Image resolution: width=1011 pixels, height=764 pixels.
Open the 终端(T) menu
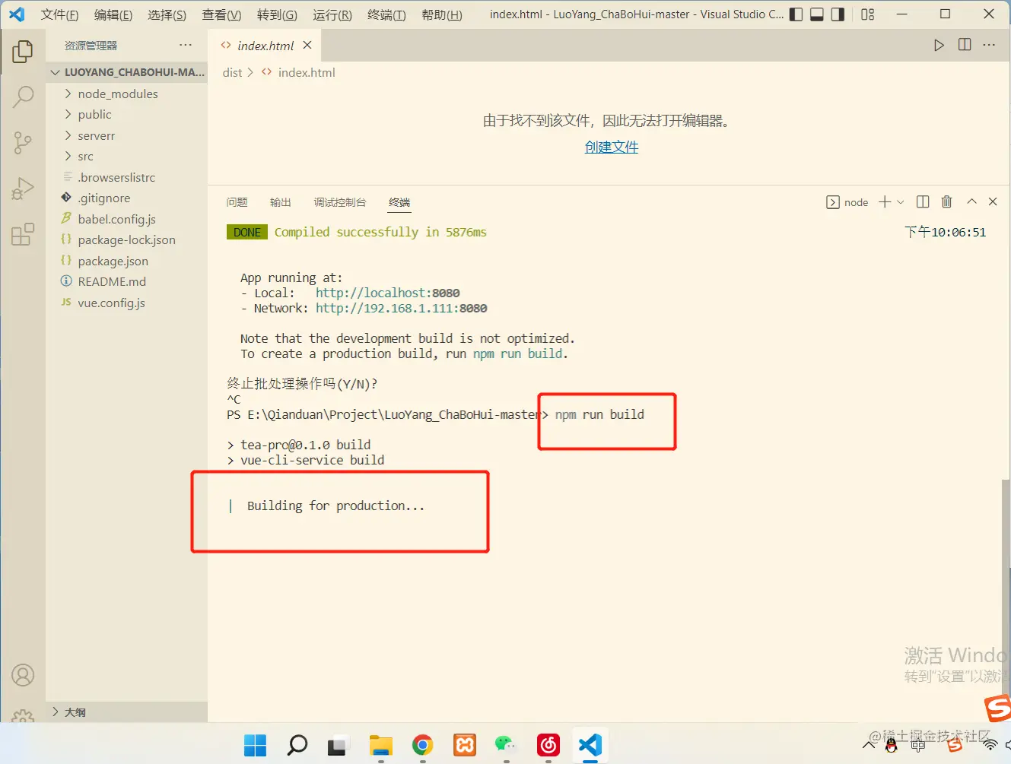pos(386,14)
